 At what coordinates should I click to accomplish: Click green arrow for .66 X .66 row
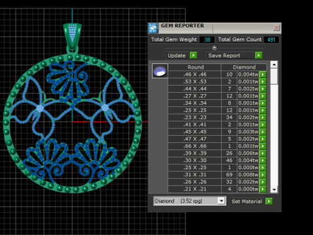point(263,146)
